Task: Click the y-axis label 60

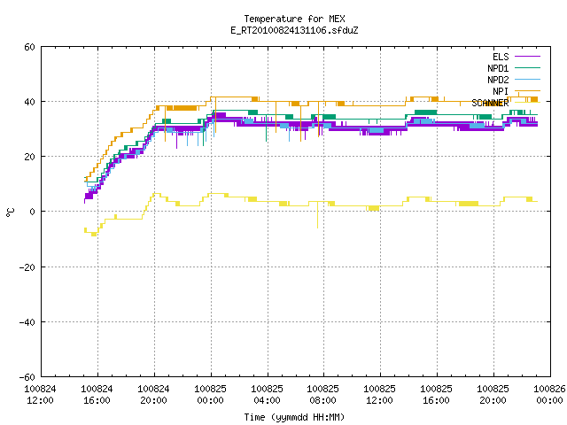Action: coord(29,47)
